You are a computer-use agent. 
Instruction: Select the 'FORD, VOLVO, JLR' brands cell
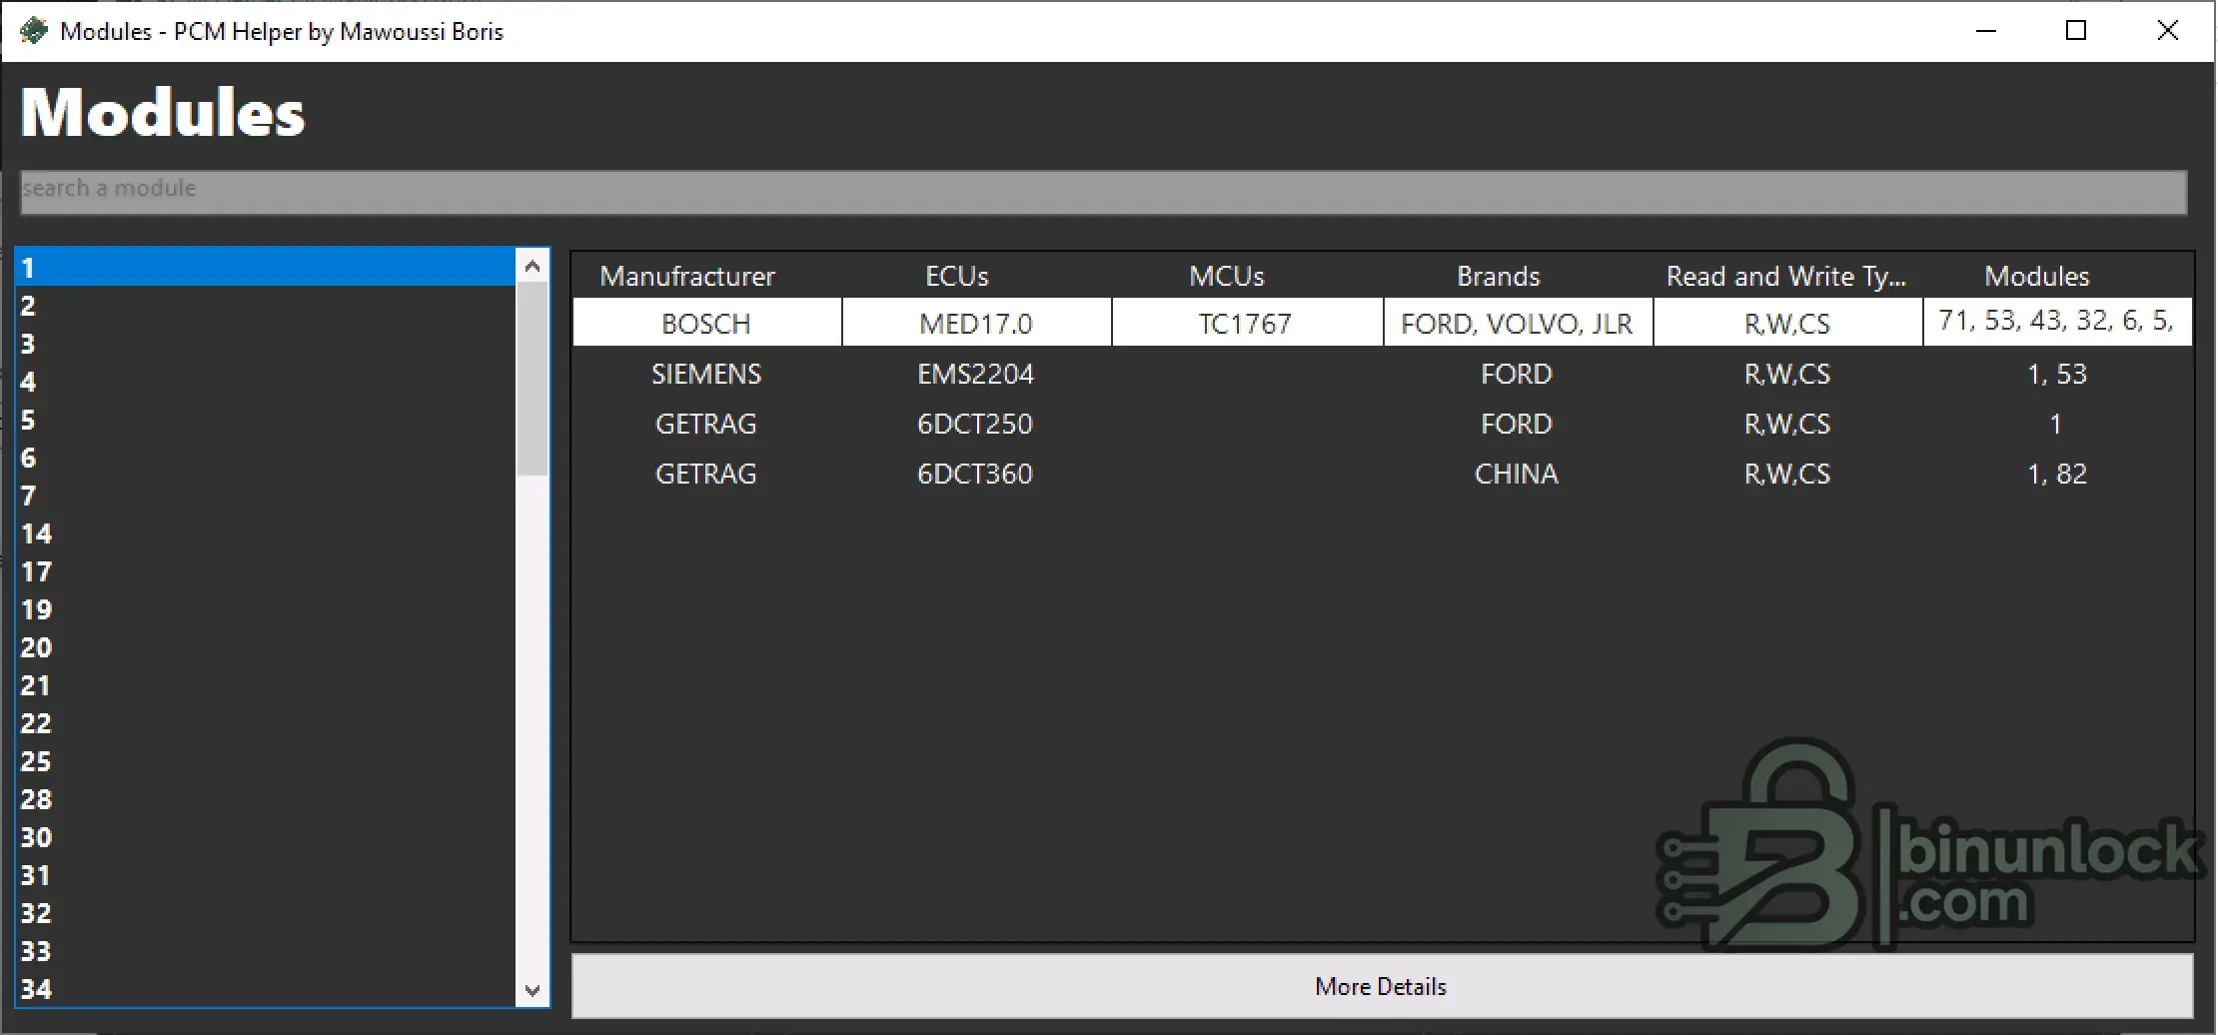(x=1517, y=323)
